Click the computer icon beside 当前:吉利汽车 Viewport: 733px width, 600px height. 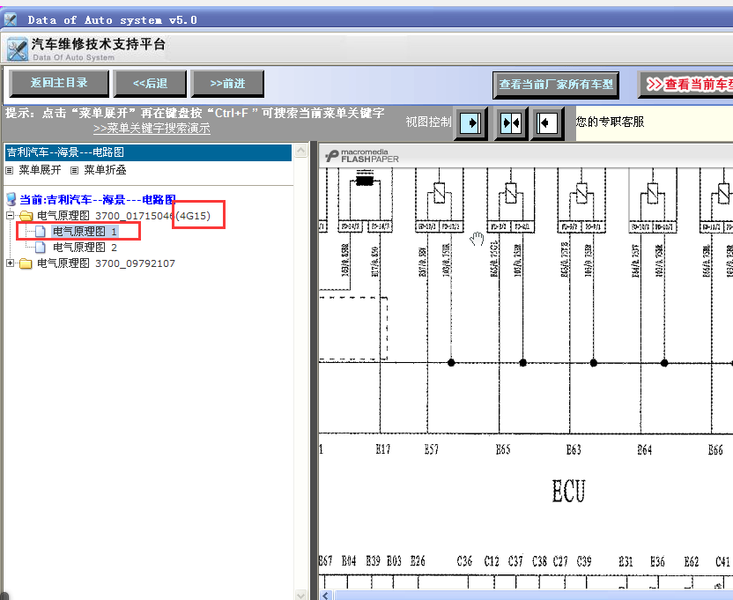(x=11, y=200)
